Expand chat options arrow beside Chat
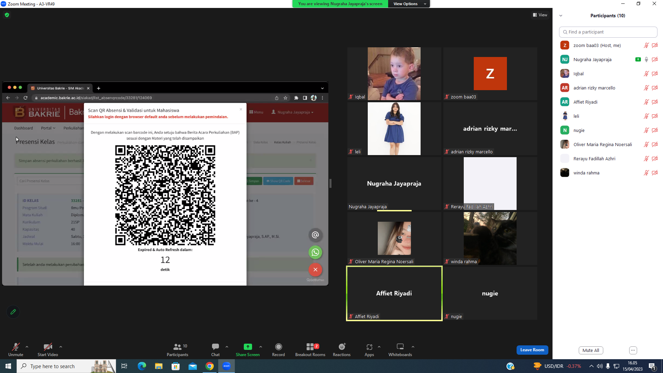 click(x=227, y=347)
